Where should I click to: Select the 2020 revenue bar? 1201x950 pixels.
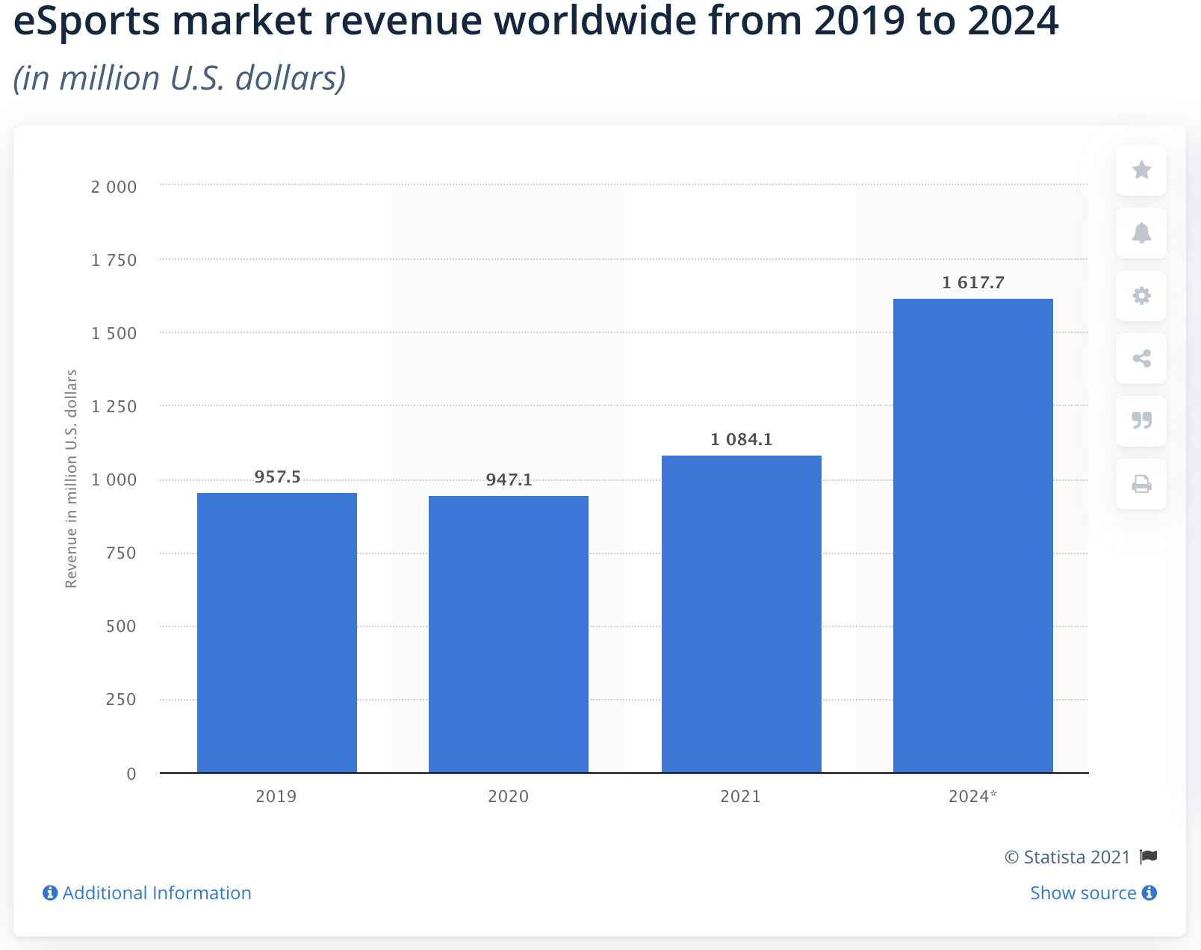[508, 634]
